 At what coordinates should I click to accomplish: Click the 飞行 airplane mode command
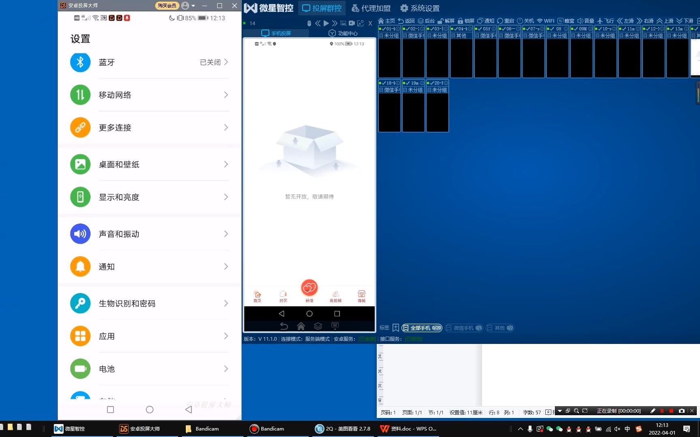click(606, 21)
